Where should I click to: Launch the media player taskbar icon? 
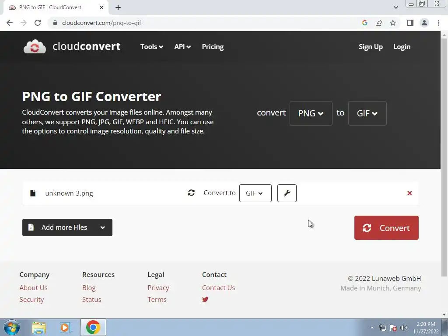point(66,327)
